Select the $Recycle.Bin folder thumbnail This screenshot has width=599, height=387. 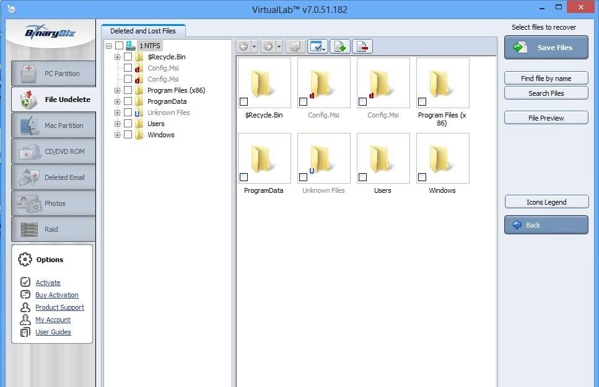pos(264,83)
